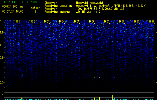
Task: Click the 1601 time marker
Action: (17, 21)
